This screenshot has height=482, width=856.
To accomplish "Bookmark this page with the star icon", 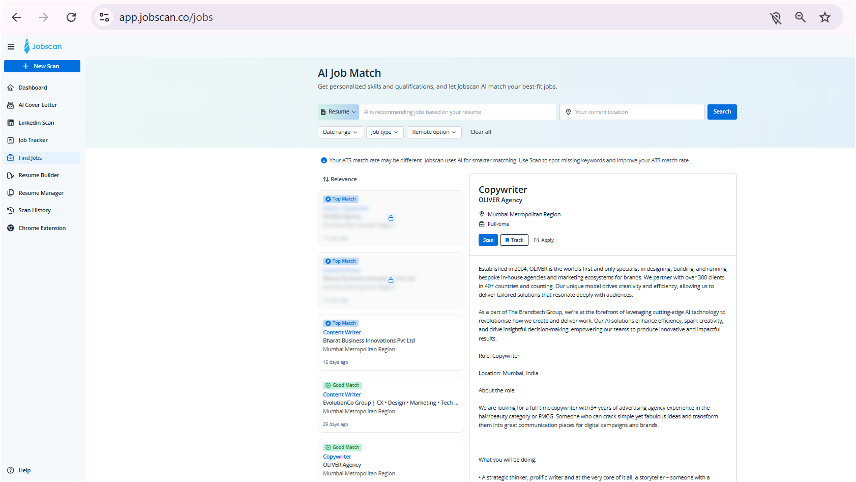I will tap(825, 17).
